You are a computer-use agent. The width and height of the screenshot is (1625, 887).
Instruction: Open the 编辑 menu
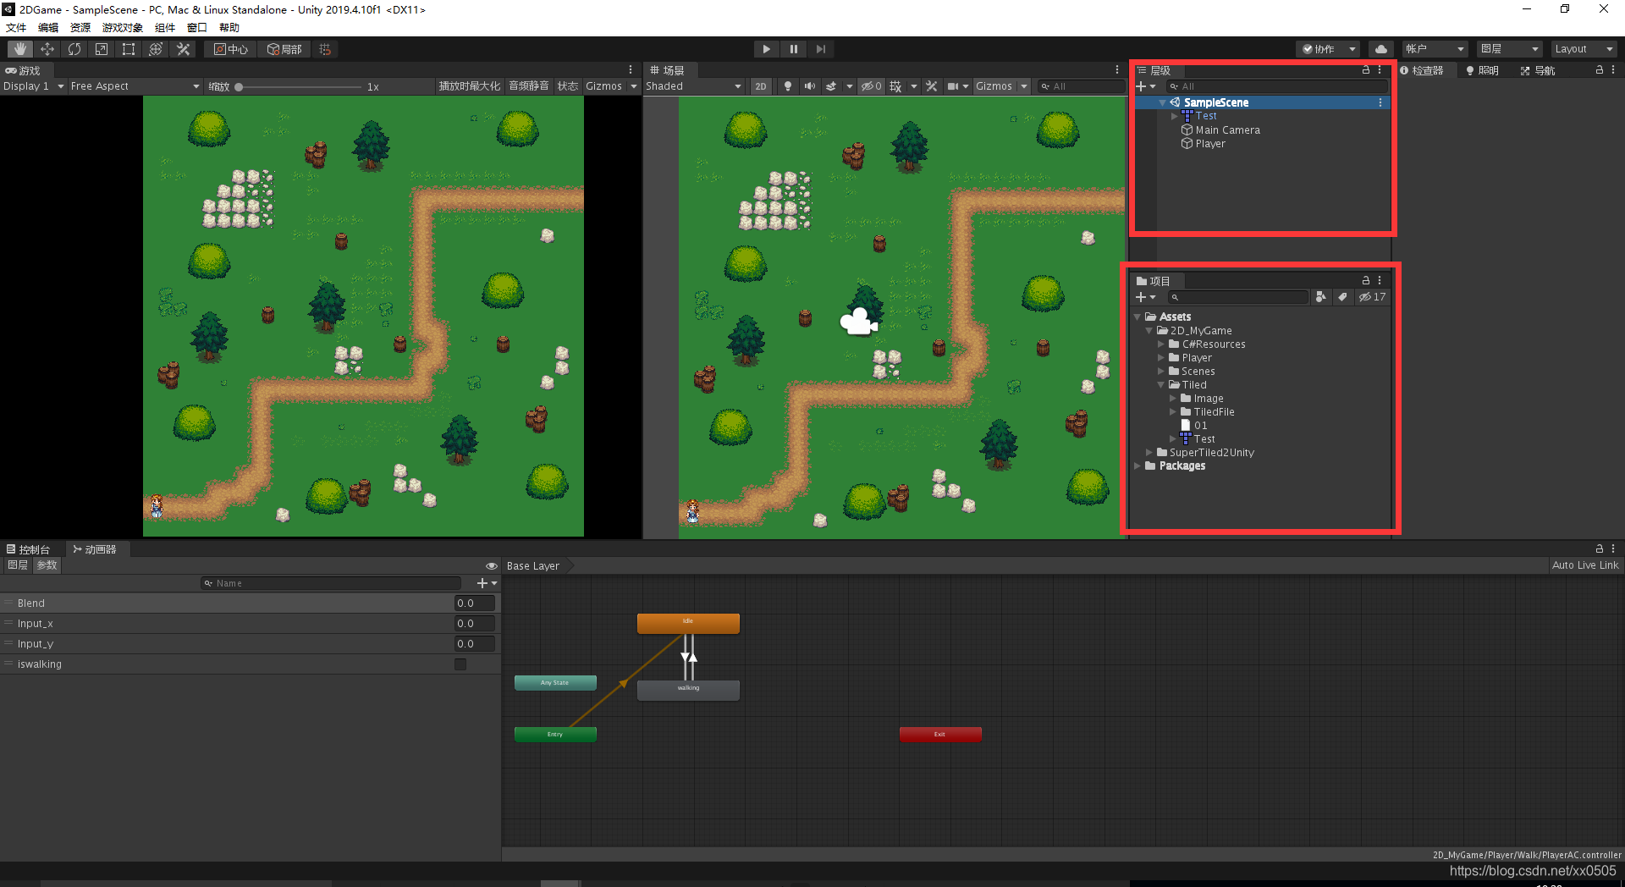tap(48, 28)
